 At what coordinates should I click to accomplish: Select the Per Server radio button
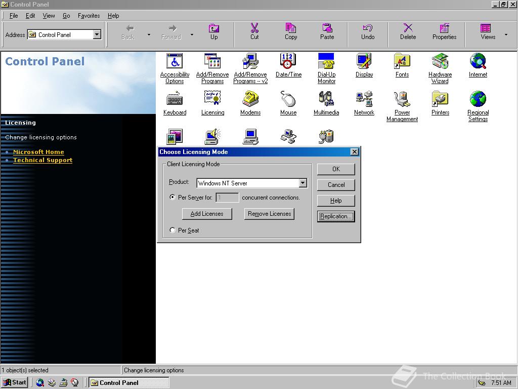[x=173, y=198]
